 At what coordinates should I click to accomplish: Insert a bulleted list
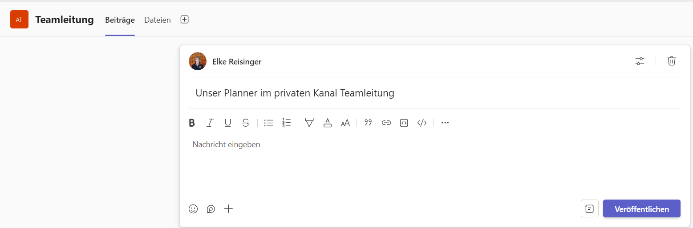[269, 123]
